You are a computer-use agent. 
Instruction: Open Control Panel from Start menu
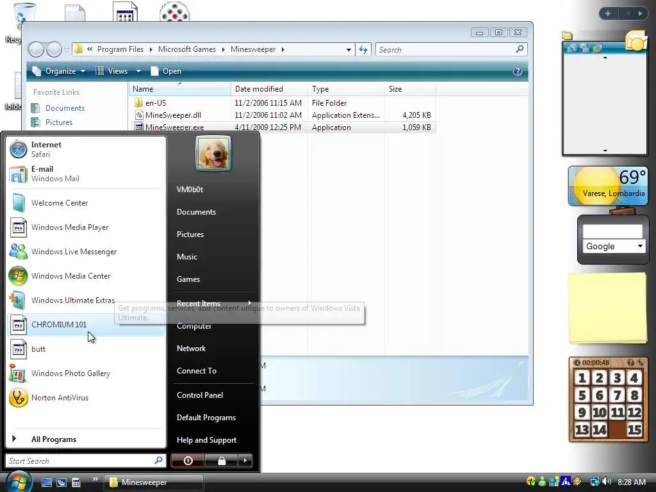[214, 395]
